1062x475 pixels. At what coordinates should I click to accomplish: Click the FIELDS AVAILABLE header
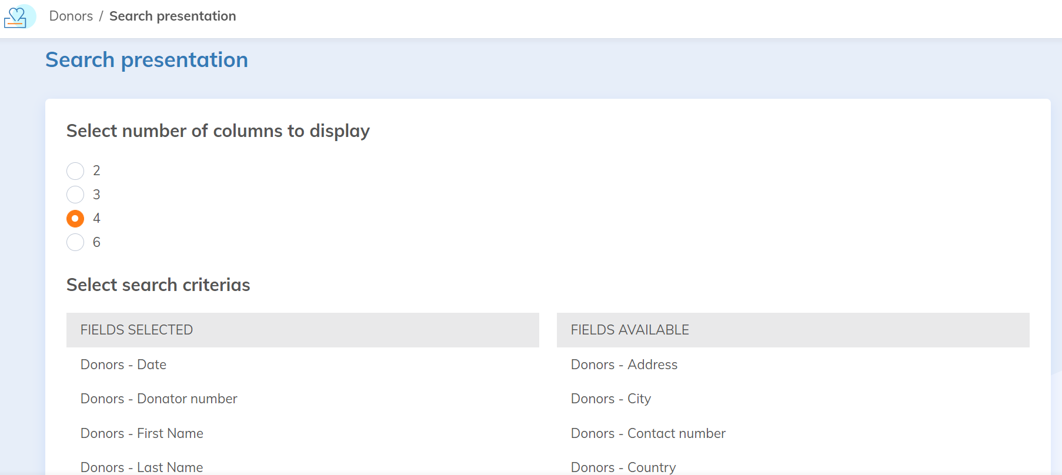coord(629,330)
